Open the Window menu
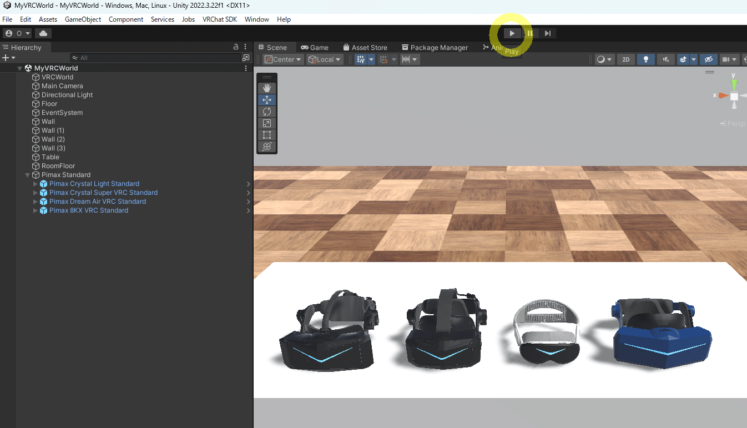The width and height of the screenshot is (747, 428). coord(257,19)
